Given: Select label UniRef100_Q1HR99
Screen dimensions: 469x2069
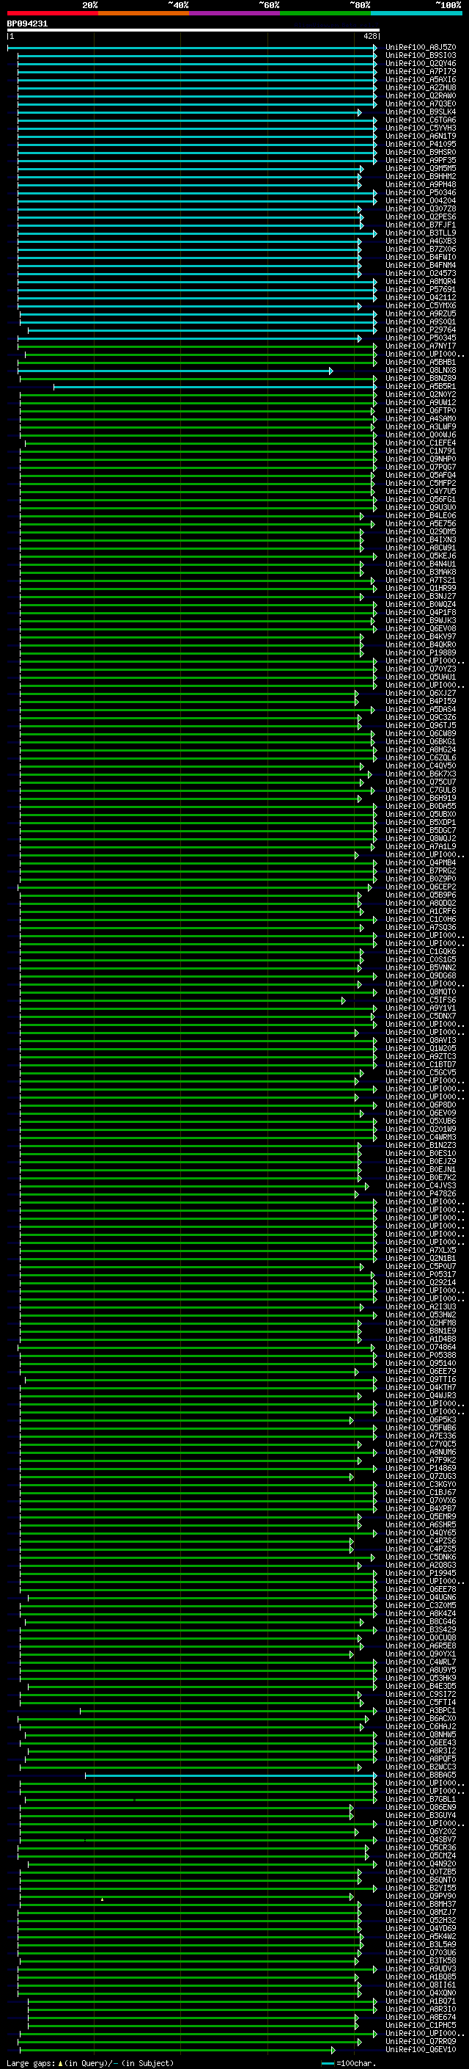Looking at the screenshot, I should pos(421,588).
